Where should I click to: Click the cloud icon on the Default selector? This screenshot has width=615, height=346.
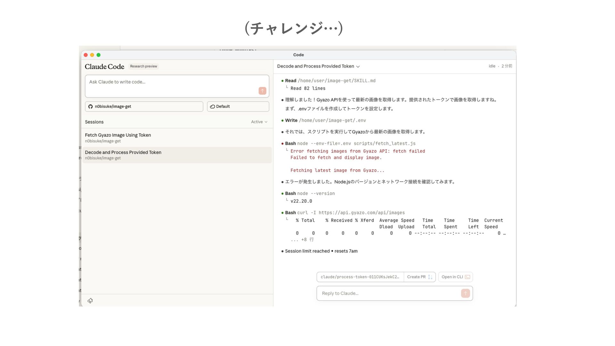tap(212, 107)
